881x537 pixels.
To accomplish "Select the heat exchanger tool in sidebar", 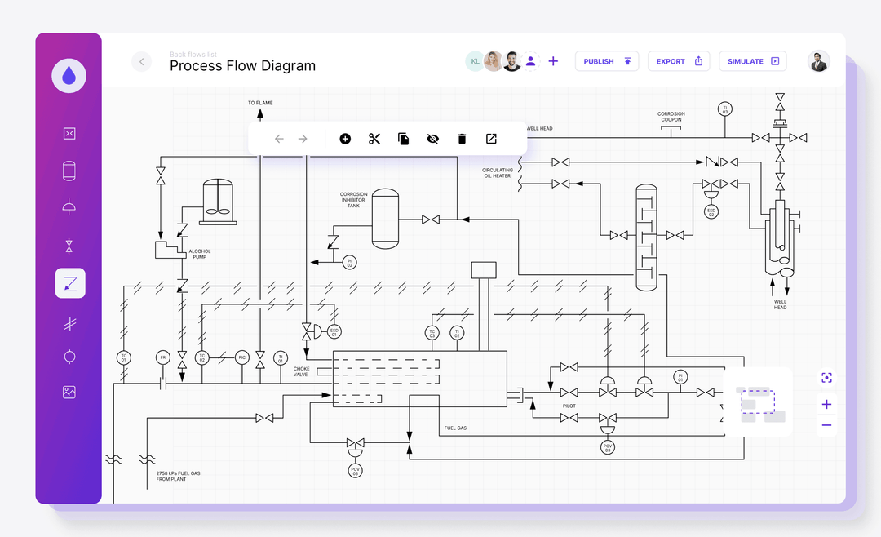I will coord(69,132).
